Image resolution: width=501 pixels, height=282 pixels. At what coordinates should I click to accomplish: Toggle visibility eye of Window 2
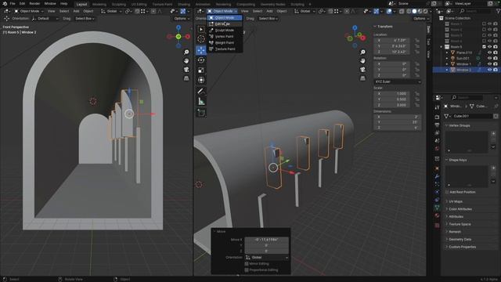[x=489, y=70]
